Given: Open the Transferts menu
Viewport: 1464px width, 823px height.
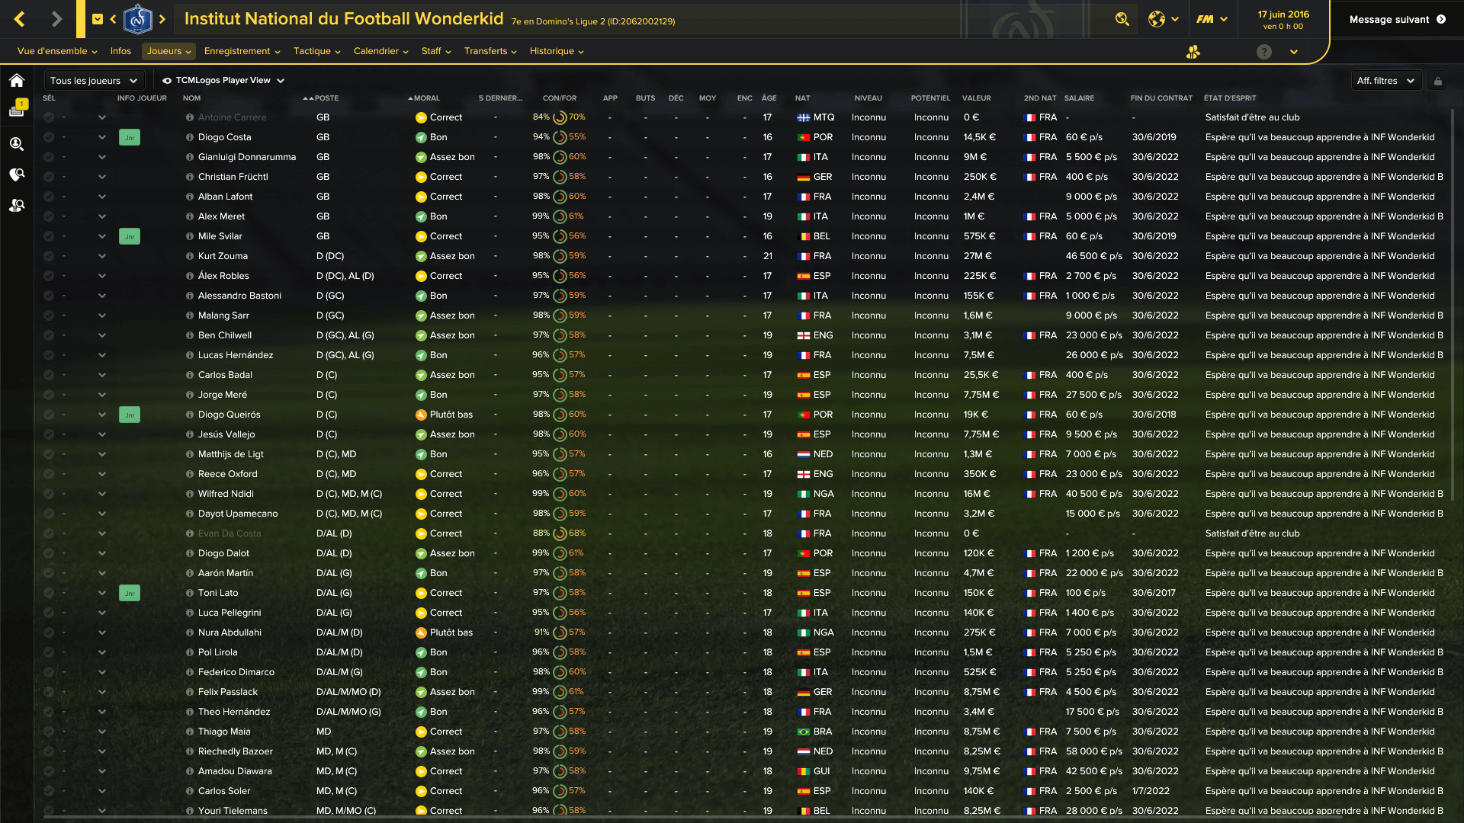Looking at the screenshot, I should pyautogui.click(x=490, y=51).
